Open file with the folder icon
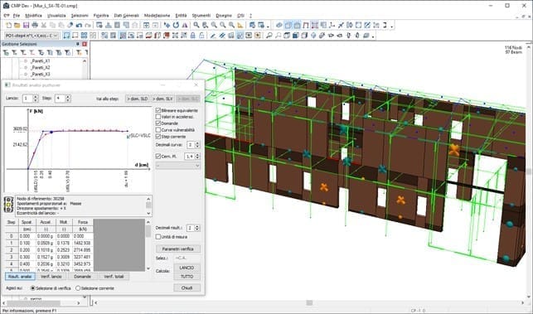Viewport: 533px width, 314px height. click(17, 25)
